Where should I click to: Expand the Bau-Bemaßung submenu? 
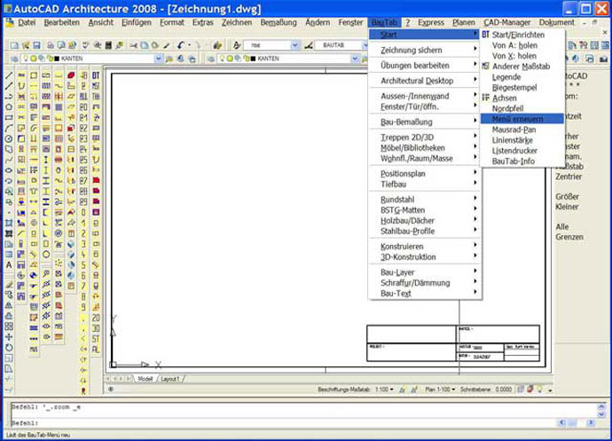(425, 122)
